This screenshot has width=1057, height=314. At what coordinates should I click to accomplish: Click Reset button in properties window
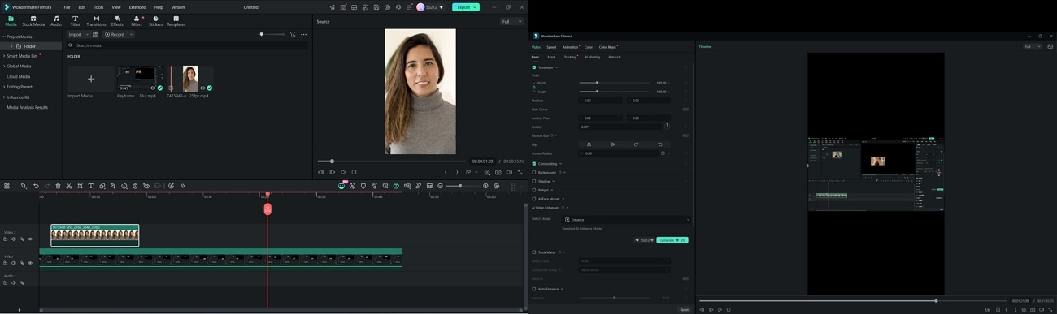click(x=684, y=309)
